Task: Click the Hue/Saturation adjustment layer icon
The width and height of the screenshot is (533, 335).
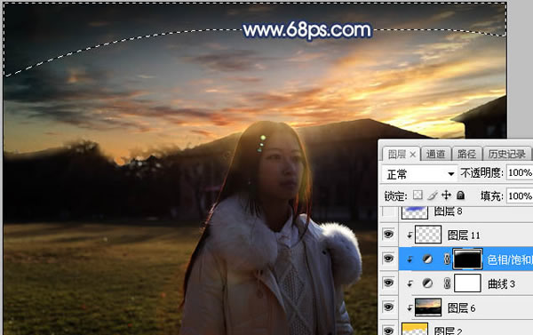Action: click(x=427, y=259)
